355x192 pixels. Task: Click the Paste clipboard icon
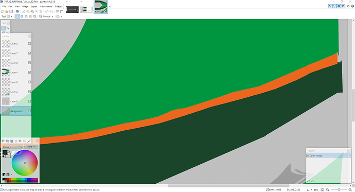click(x=32, y=11)
